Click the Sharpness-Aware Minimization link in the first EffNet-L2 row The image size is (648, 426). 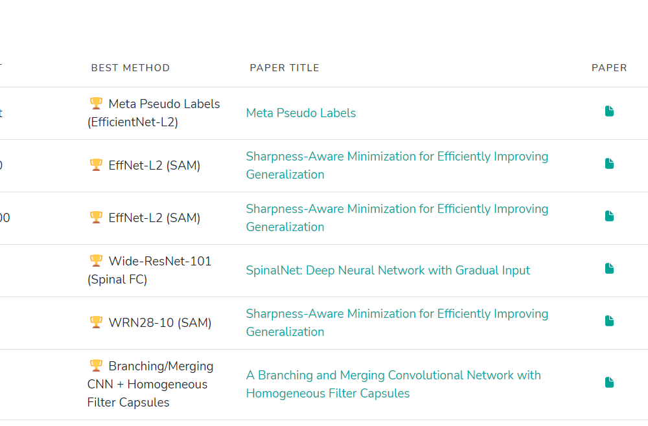click(x=397, y=157)
